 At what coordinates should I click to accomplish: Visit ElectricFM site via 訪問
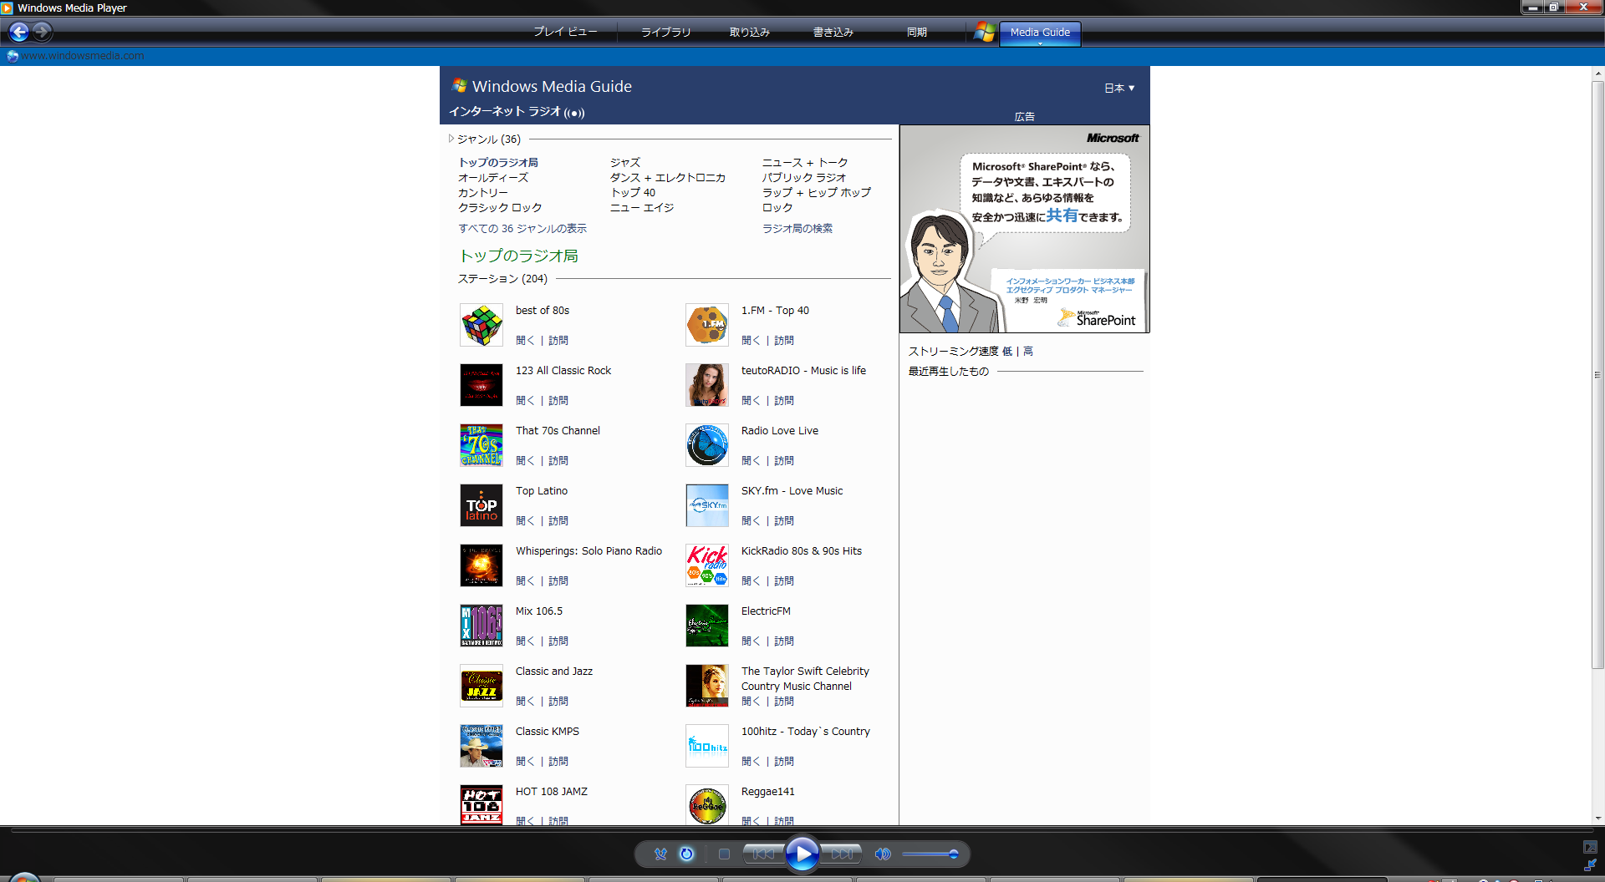[x=784, y=641]
